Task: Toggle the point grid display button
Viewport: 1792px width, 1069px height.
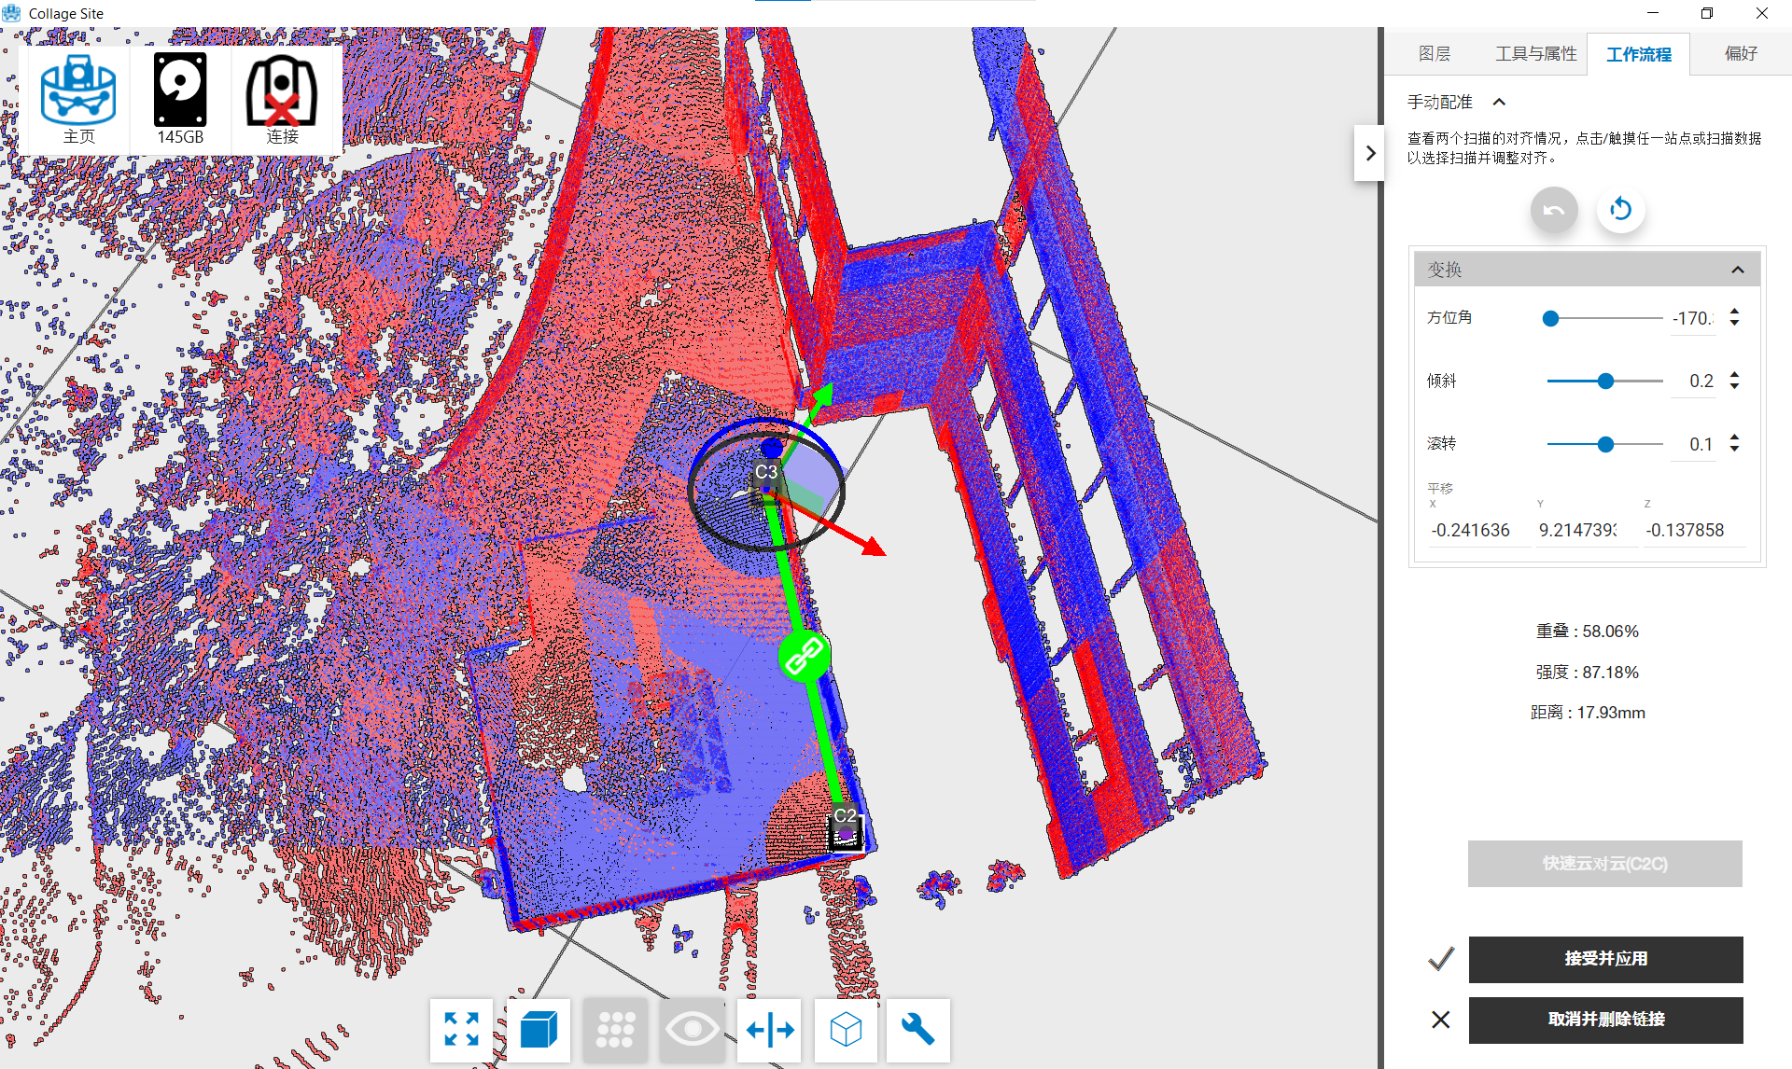Action: tap(615, 1030)
